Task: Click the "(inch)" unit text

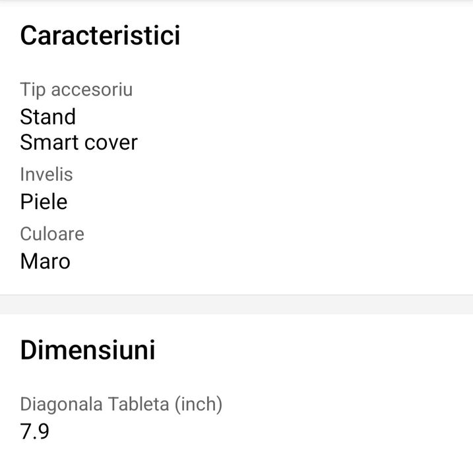Action: [x=198, y=404]
